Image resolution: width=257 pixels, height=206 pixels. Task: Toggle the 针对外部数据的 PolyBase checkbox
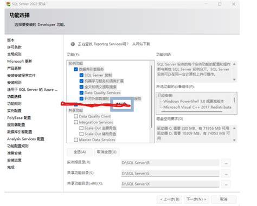tap(81, 98)
